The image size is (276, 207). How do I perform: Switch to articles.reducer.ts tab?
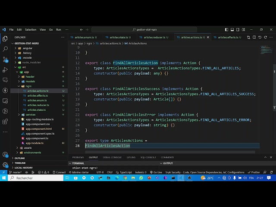[154, 38]
